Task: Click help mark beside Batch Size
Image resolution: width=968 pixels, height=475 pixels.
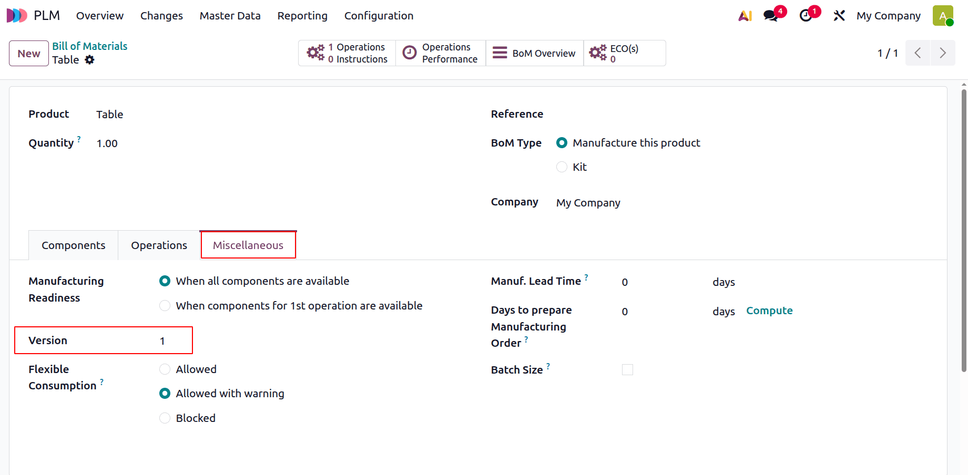Action: click(x=548, y=366)
